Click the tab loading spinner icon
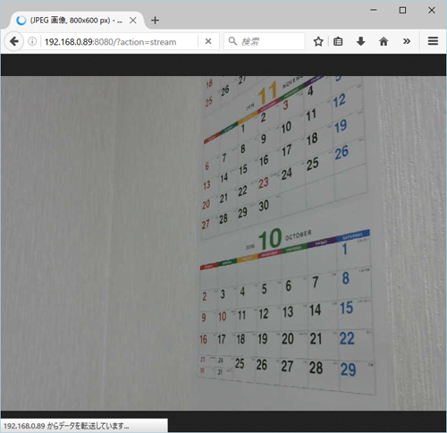Image resolution: width=447 pixels, height=433 pixels. (21, 21)
